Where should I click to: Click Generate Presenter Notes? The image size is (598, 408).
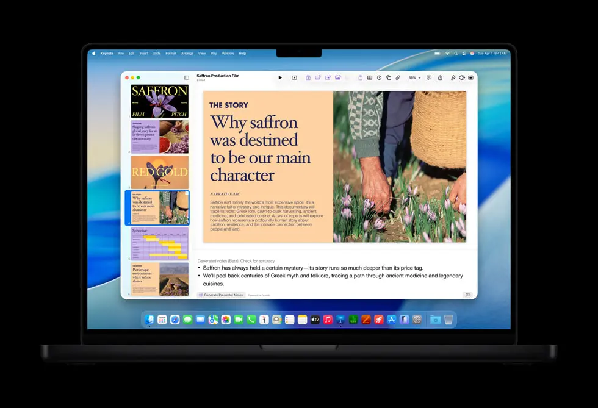[220, 295]
